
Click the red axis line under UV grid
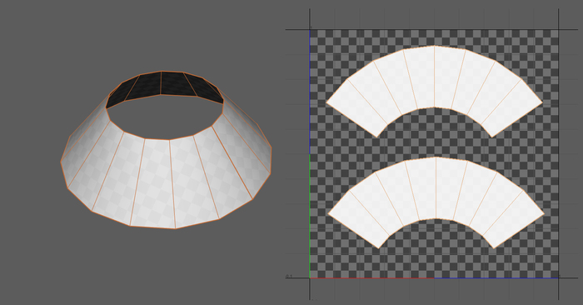tap(371, 277)
